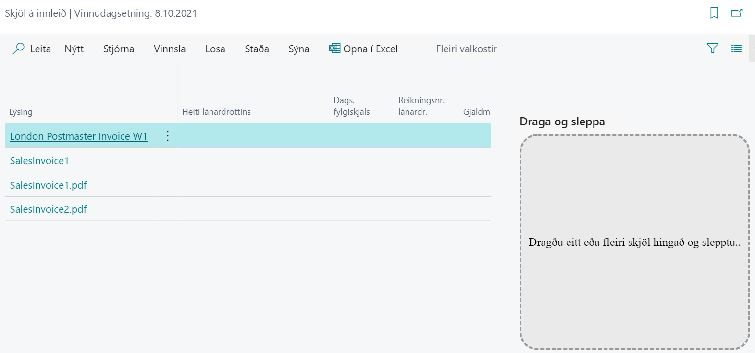Bookmark this page with the bookmark icon
Viewport: 755px width, 353px height.
tap(714, 13)
